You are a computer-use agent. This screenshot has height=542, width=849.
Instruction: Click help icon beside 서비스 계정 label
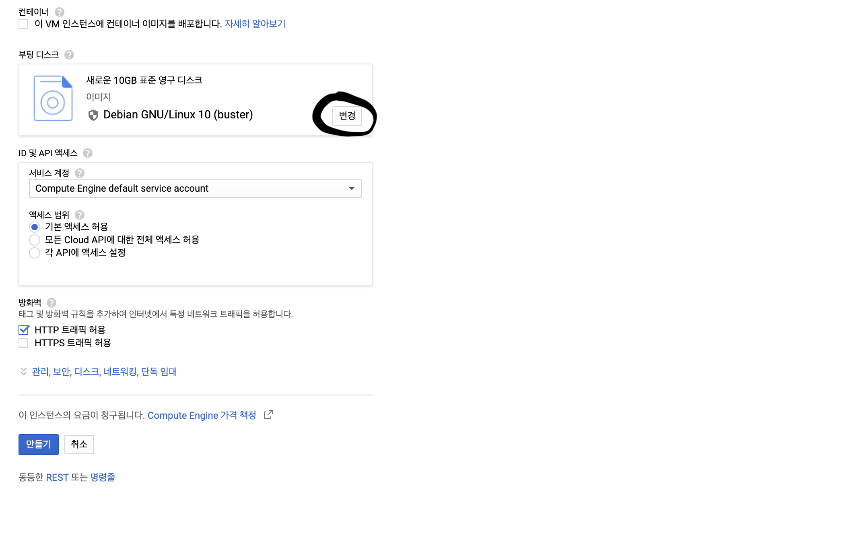80,173
